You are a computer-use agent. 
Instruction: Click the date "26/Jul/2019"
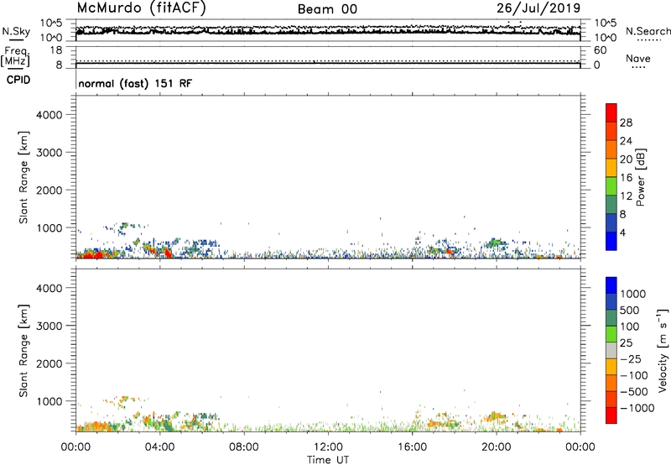tap(538, 8)
